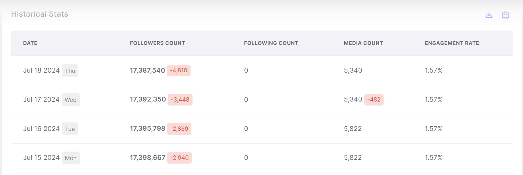
Task: Click the MEDIA COUNT column header
Action: pos(363,43)
